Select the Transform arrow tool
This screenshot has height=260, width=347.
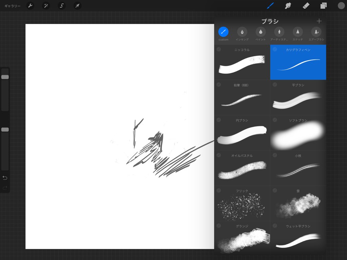77,6
